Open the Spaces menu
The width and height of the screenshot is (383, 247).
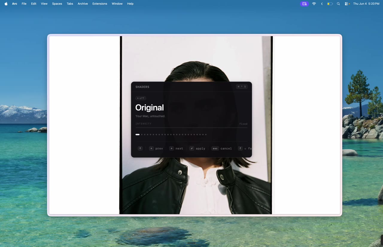pyautogui.click(x=57, y=4)
